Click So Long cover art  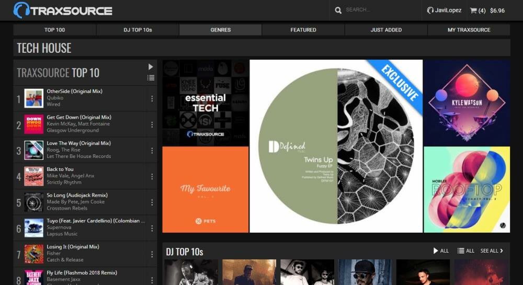[33, 202]
